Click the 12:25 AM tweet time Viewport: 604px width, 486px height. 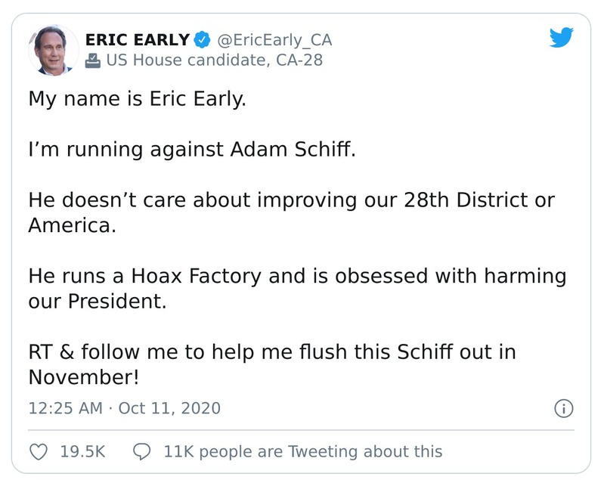pos(65,409)
